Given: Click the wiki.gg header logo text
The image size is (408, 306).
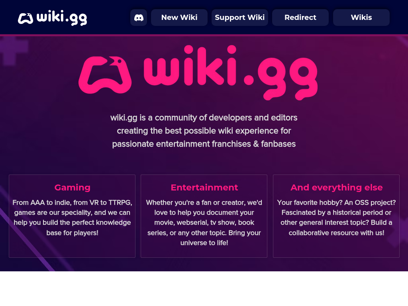Looking at the screenshot, I should (x=62, y=18).
